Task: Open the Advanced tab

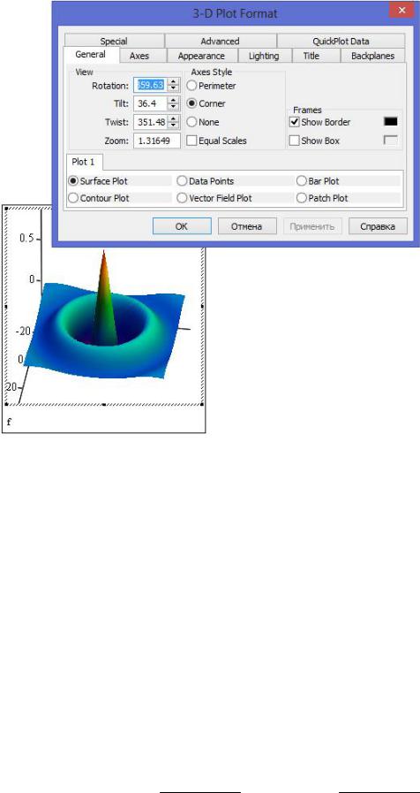Action: [x=220, y=41]
